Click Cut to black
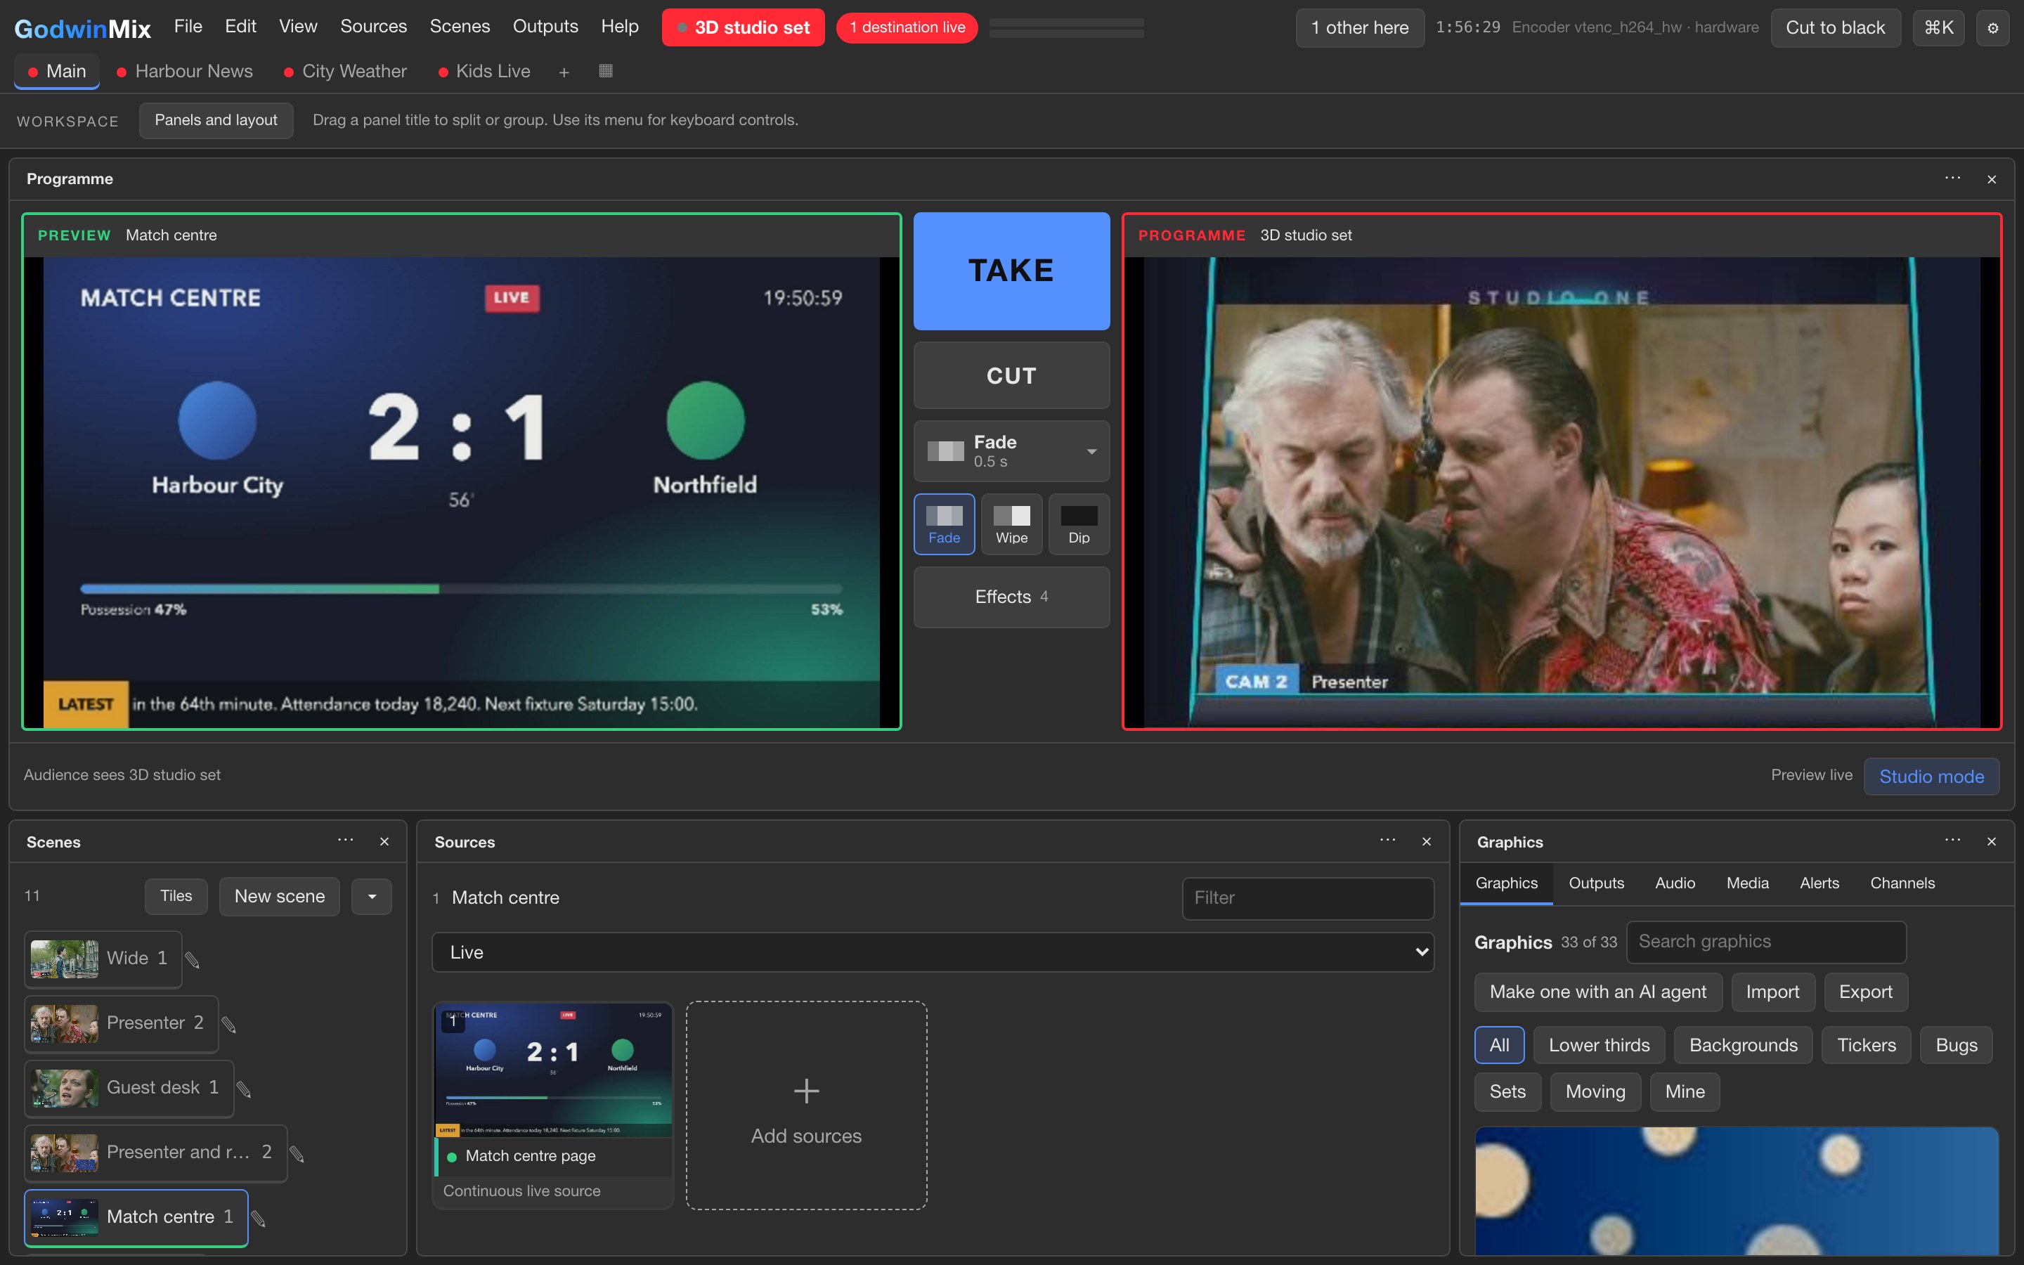 pos(1835,27)
